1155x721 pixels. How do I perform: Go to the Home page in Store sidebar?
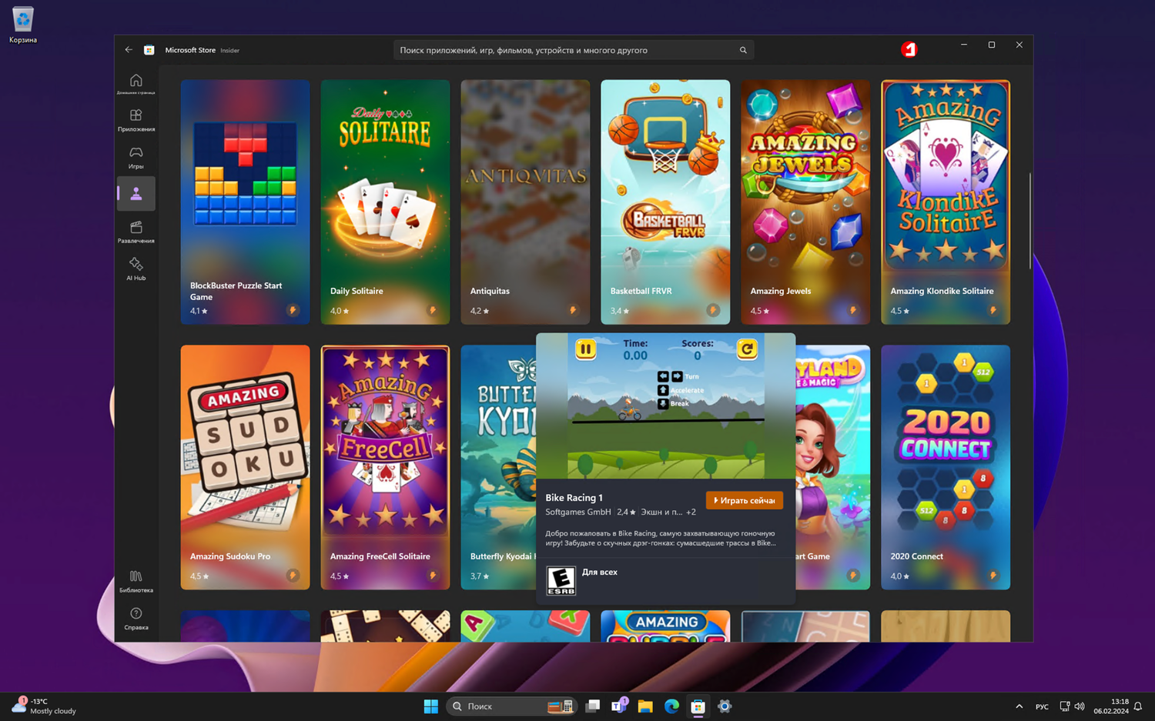[x=136, y=84]
